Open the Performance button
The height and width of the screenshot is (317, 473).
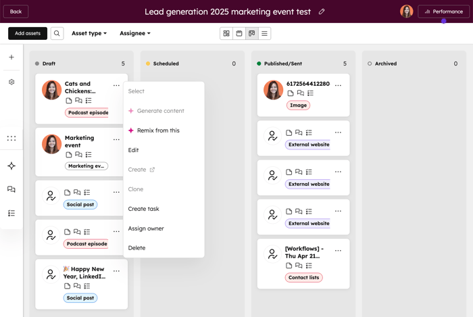[443, 11]
